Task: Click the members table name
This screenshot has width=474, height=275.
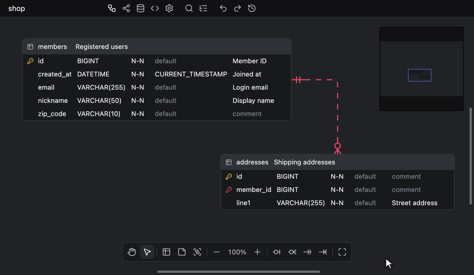Action: click(x=52, y=47)
